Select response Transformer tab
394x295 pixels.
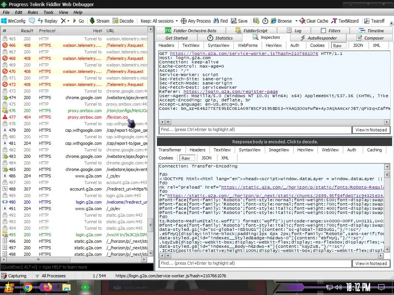(170, 150)
